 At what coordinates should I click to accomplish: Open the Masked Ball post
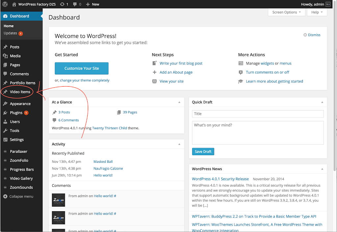[x=103, y=161]
